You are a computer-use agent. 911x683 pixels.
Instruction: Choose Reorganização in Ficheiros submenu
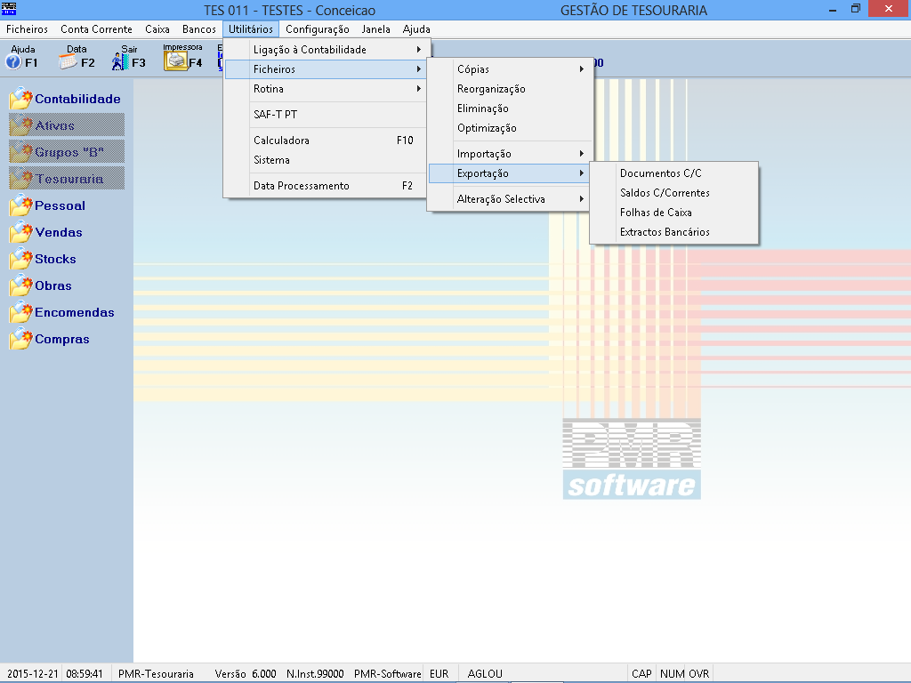[x=510, y=89]
